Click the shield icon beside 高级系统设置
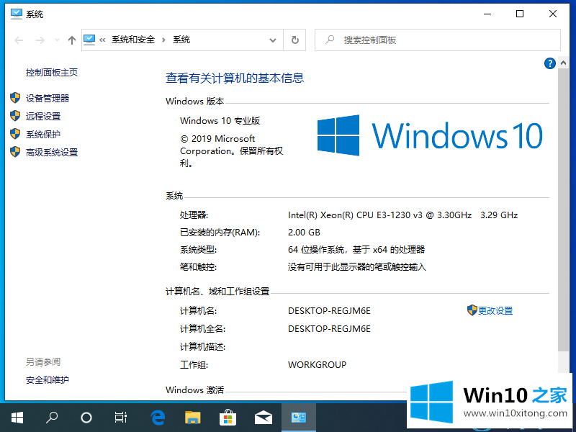 click(15, 152)
